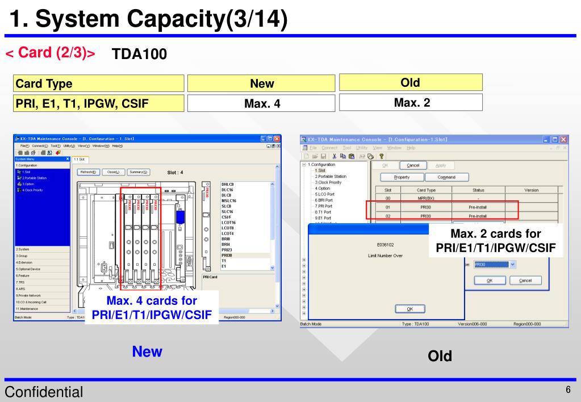581x402 pixels.
Task: Click Copy icon in old console toolbar
Action: 342,156
